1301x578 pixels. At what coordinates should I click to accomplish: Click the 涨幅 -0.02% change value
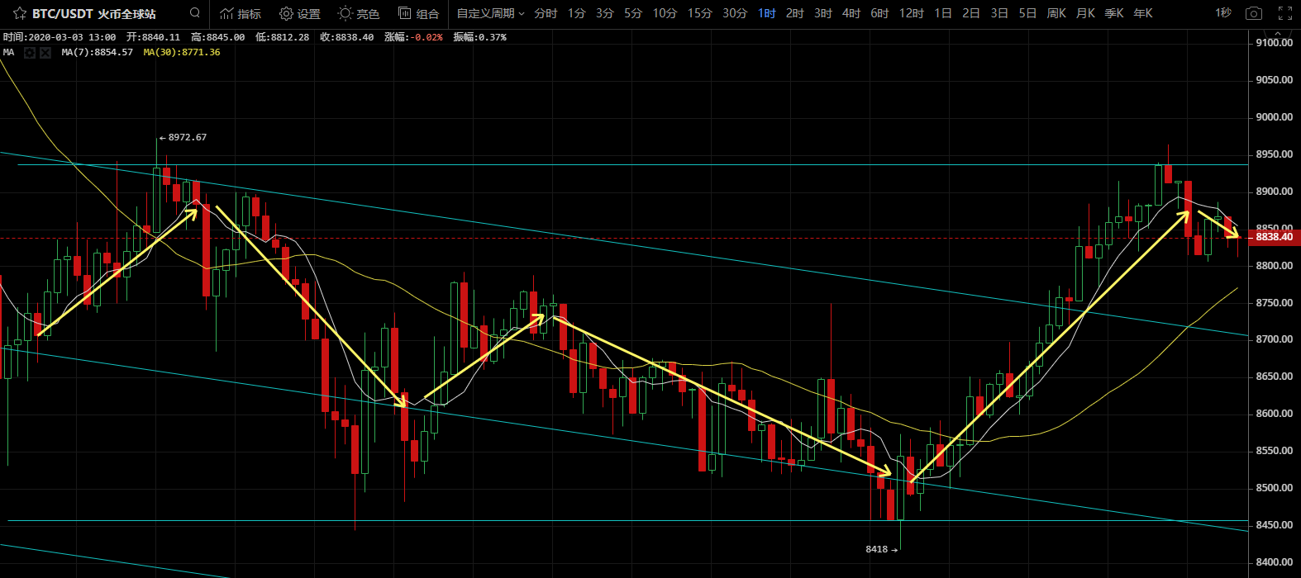pyautogui.click(x=413, y=37)
